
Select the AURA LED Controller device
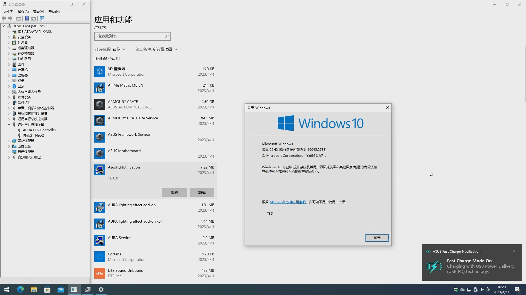pos(39,130)
